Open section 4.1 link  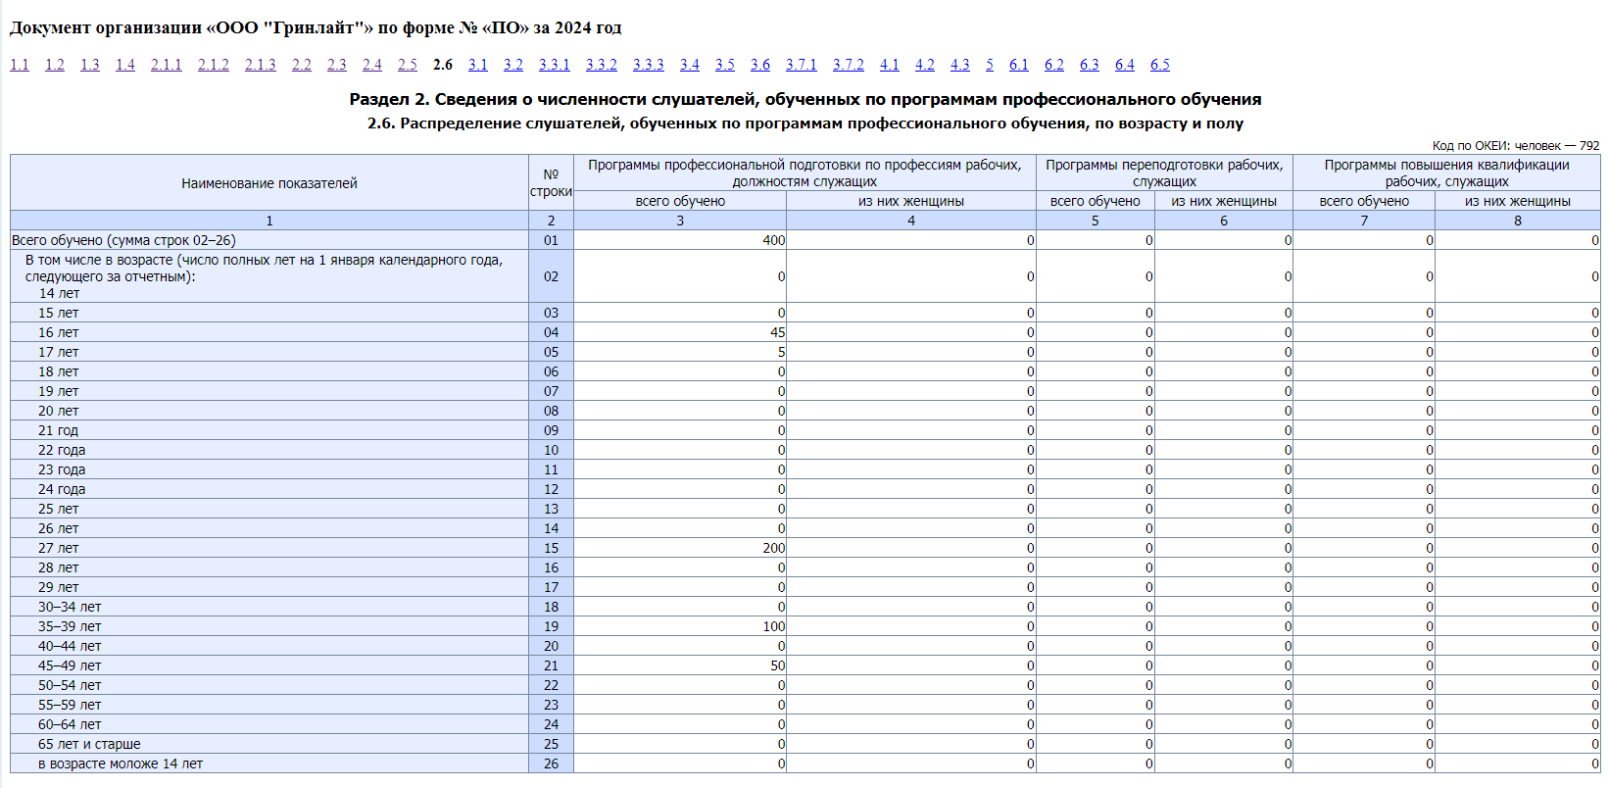coord(890,65)
